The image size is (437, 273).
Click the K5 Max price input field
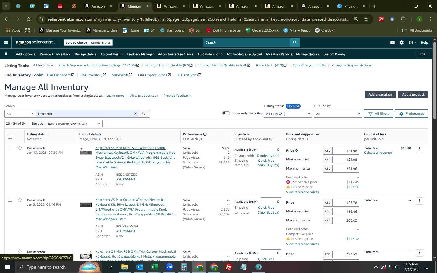click(x=346, y=151)
